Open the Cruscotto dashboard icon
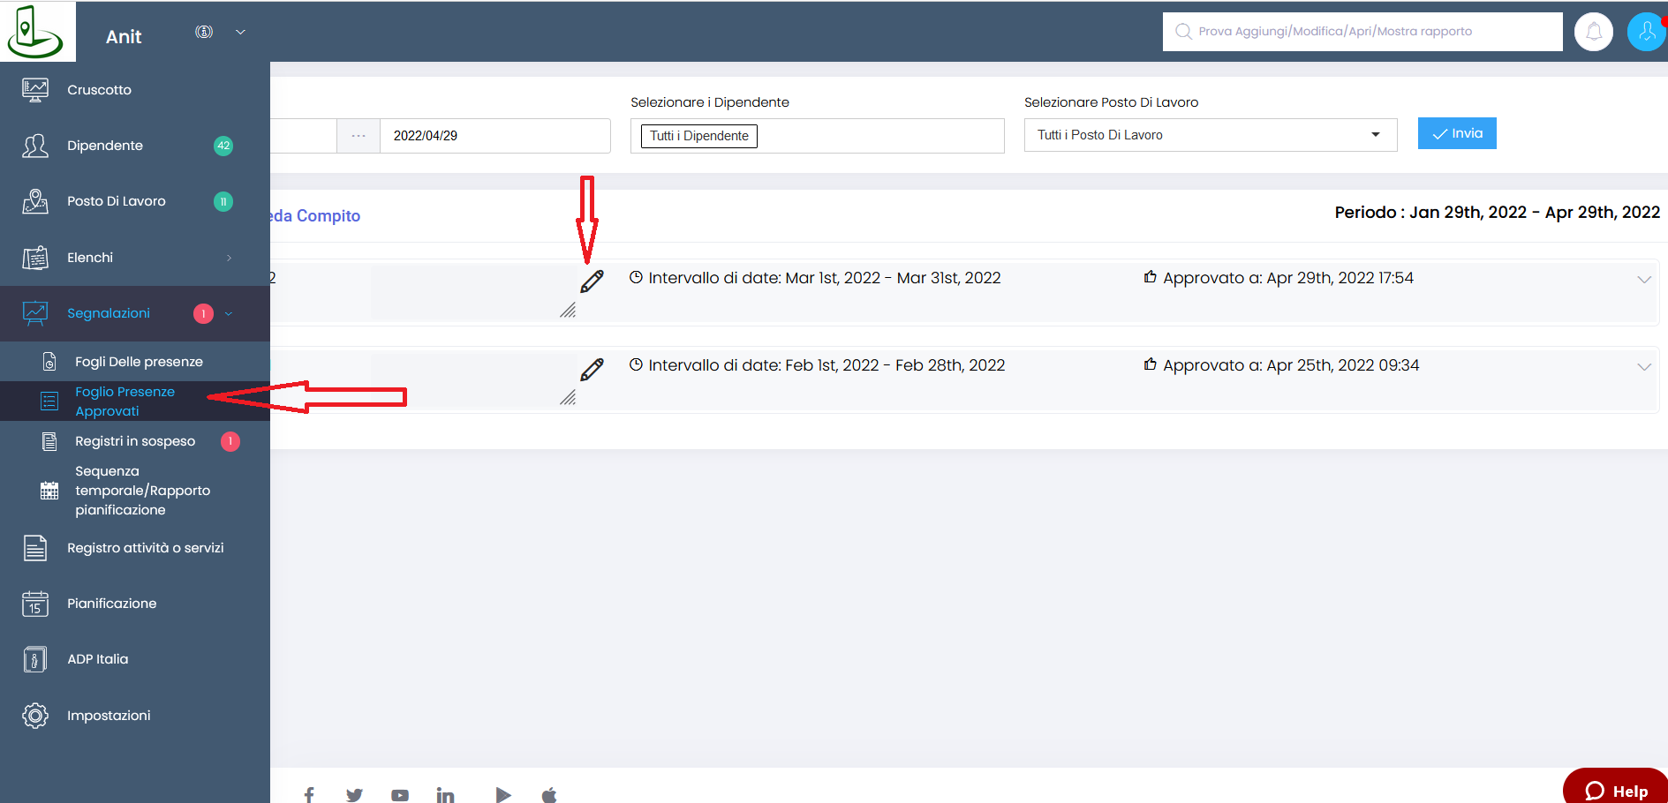The height and width of the screenshot is (803, 1668). (x=35, y=90)
